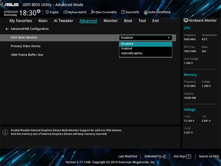Viewport: 221px width, 166px height.
Task: Click UEFI BIOS Utility – Advanced Mode title
Action: click(53, 5)
